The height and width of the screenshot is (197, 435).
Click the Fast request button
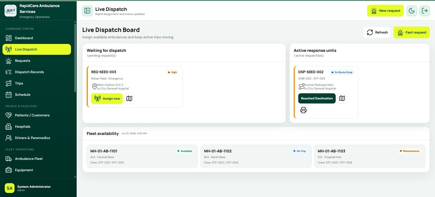pyautogui.click(x=412, y=32)
